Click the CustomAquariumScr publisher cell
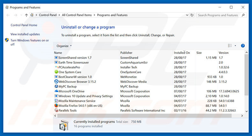Screen dimensions: 252x136 tap(134, 62)
